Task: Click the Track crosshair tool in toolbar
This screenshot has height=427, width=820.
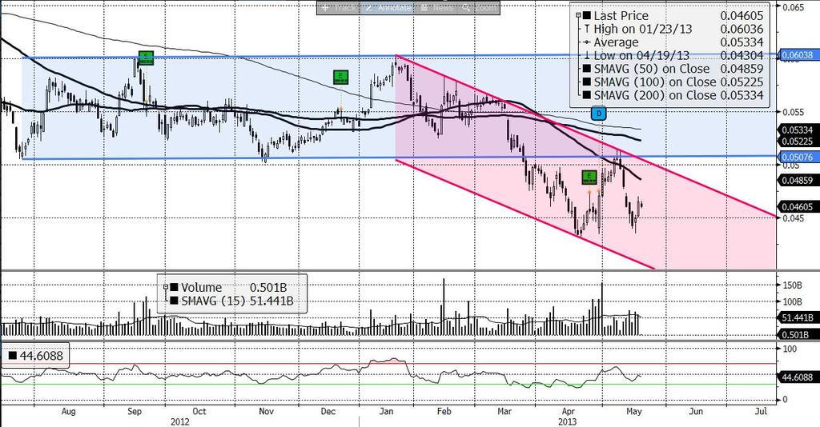Action: pyautogui.click(x=340, y=8)
